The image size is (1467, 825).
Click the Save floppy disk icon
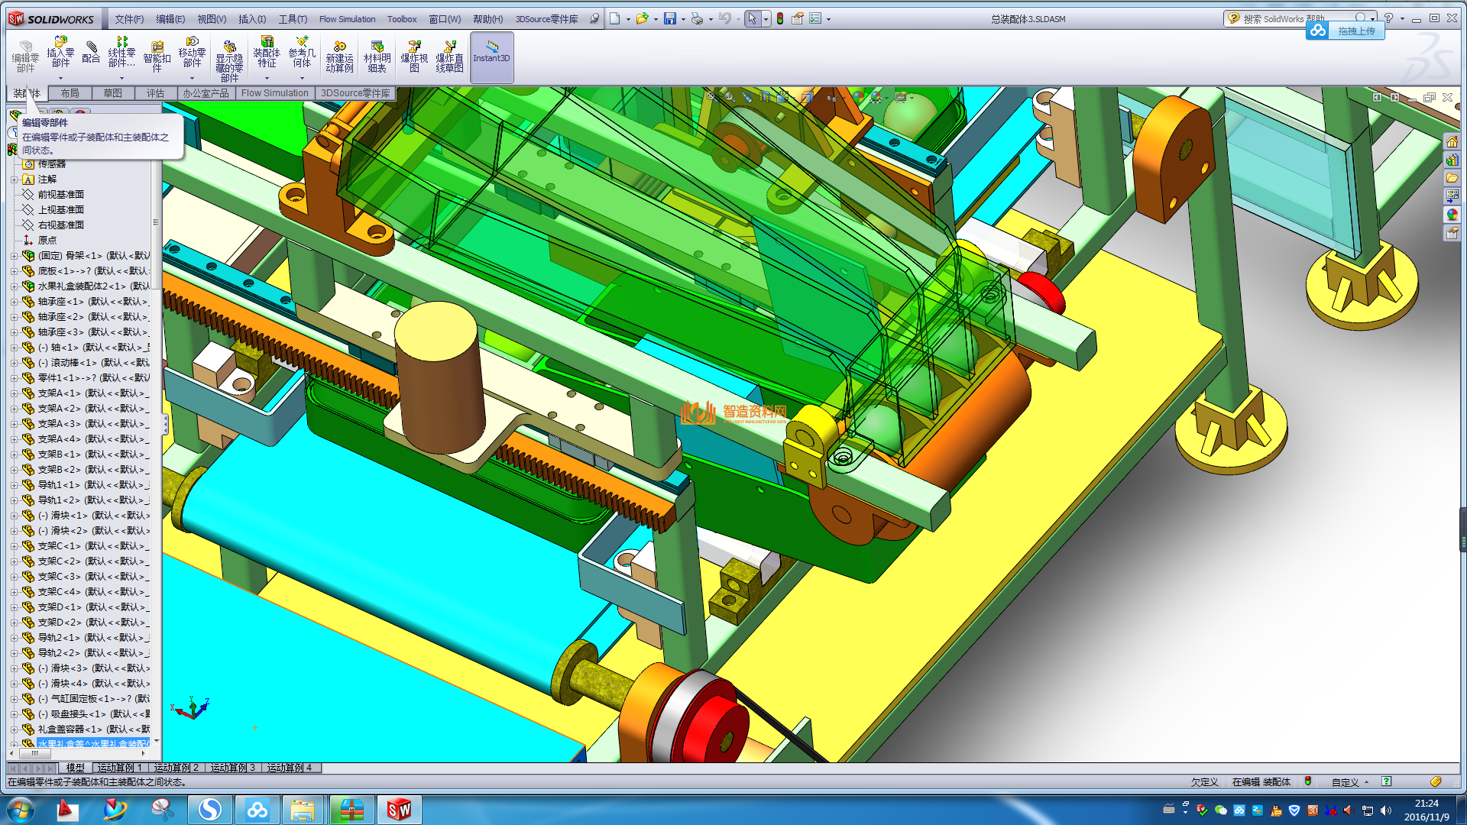670,18
